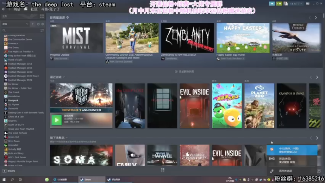Open Welcome to Hanwell game cover
325x183 pixels.
(162, 155)
